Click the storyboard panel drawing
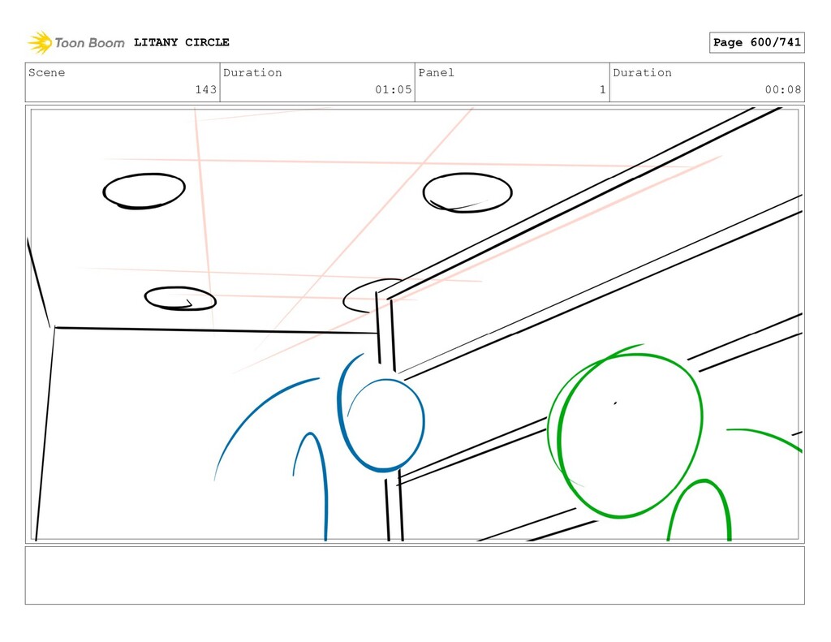Image resolution: width=831 pixels, height=642 pixels. tap(415, 325)
